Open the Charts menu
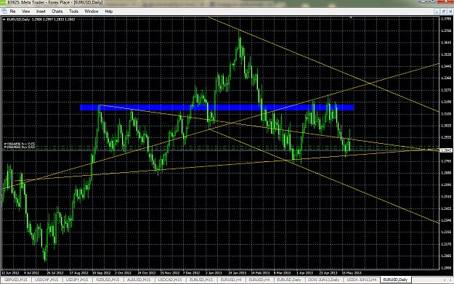 [x=57, y=12]
